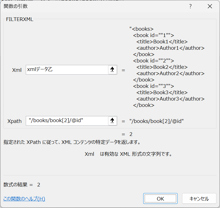Image resolution: width=220 pixels, height=208 pixels.
Task: Collapse dialog using Xml field arrow icon
Action: (112, 70)
